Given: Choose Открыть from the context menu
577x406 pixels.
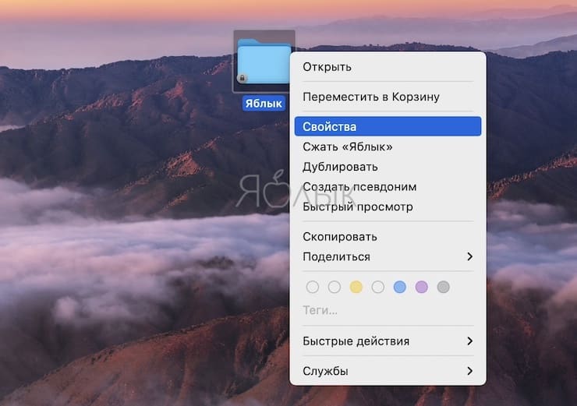Looking at the screenshot, I should pyautogui.click(x=388, y=67).
